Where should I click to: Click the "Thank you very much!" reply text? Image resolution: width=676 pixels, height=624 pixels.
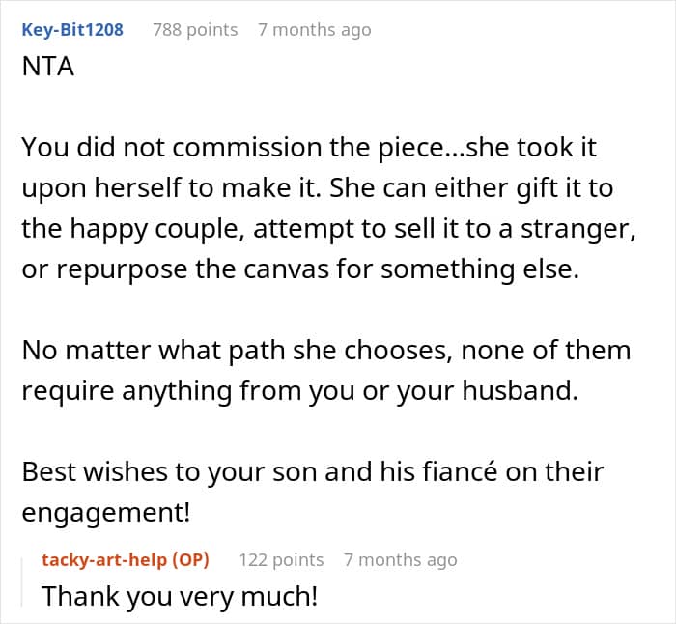180,596
